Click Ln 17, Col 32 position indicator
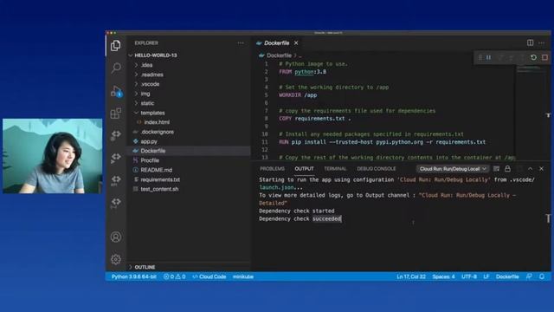This screenshot has width=554, height=312. 411,276
